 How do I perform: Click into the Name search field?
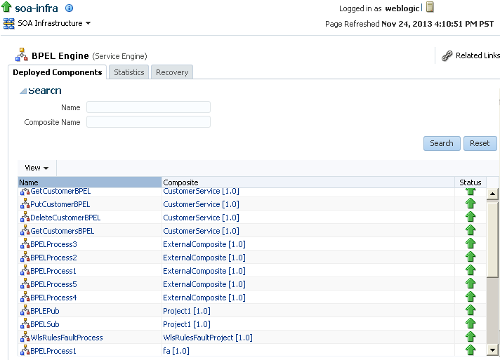148,107
